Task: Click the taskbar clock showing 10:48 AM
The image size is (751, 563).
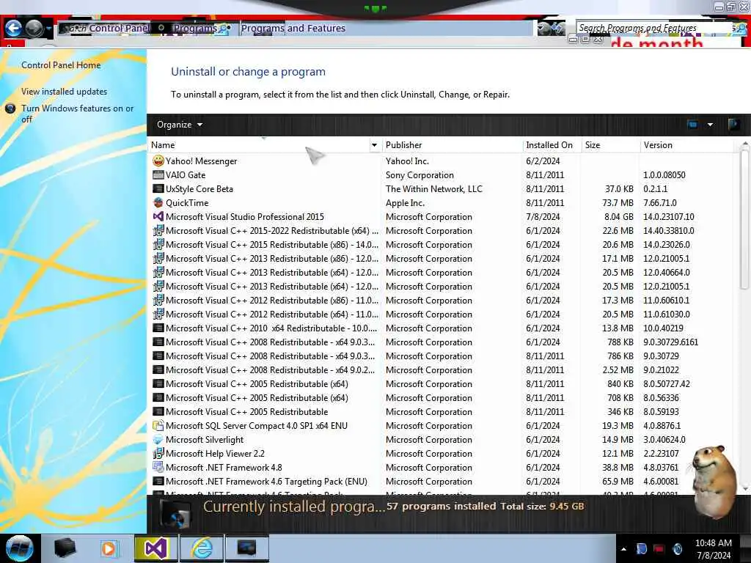Action: (713, 548)
